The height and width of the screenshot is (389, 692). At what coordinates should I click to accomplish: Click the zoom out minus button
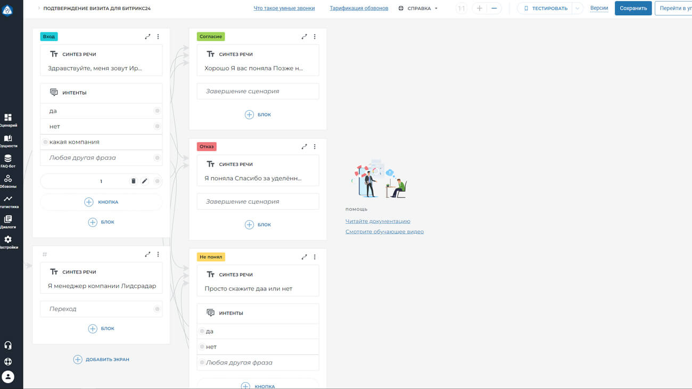point(494,9)
